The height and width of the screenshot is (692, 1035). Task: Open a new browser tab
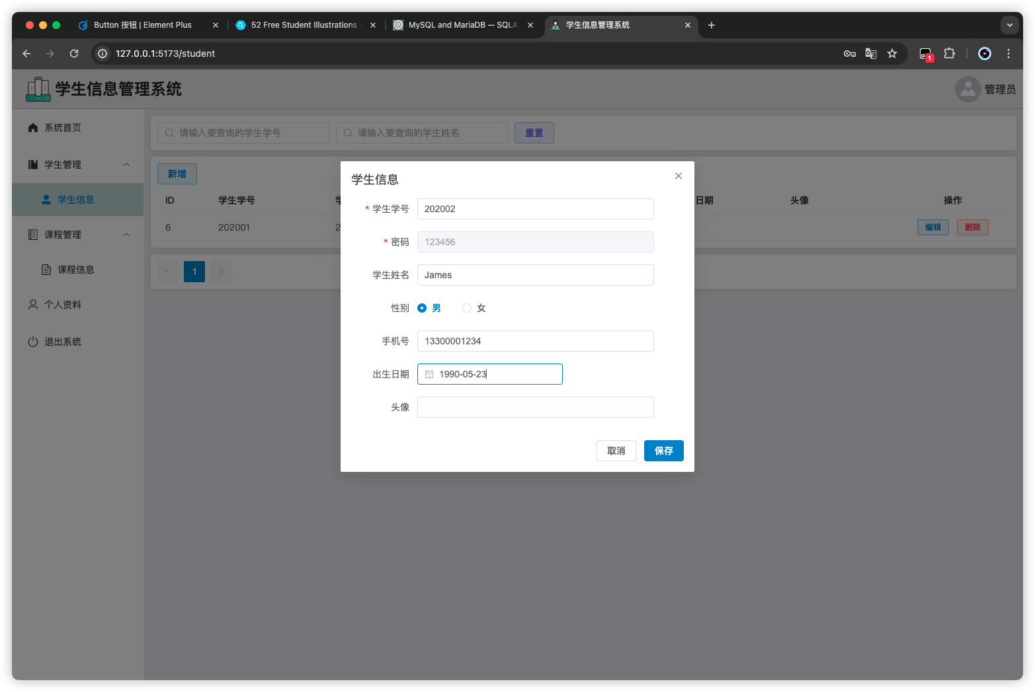(x=712, y=25)
